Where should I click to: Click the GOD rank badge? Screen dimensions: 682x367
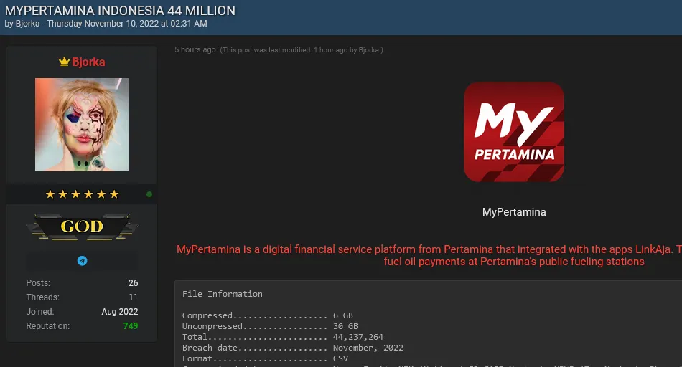point(82,227)
